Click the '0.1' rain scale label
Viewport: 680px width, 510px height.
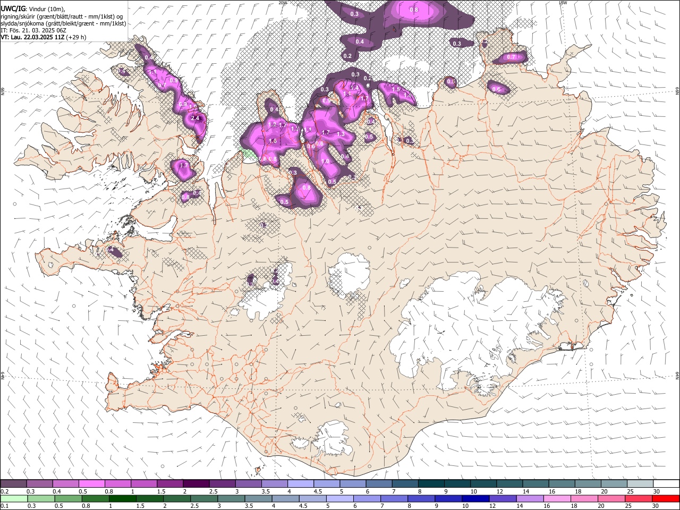[x=5, y=506]
